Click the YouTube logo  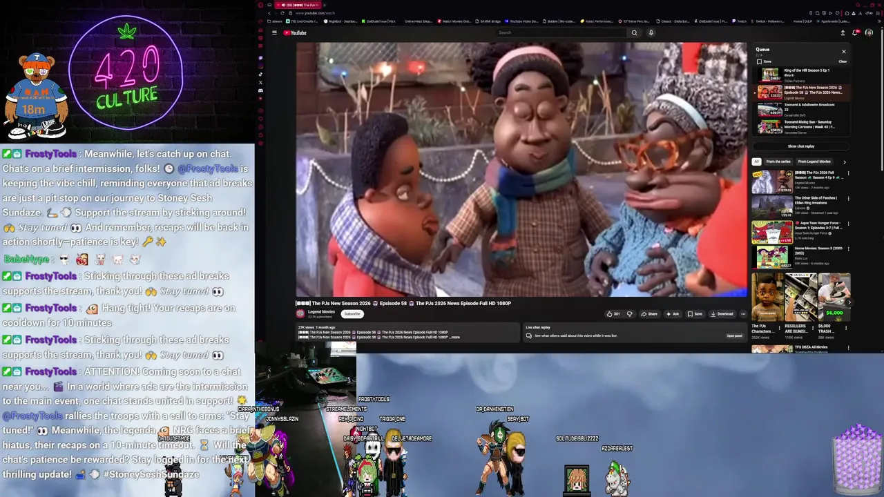[295, 32]
